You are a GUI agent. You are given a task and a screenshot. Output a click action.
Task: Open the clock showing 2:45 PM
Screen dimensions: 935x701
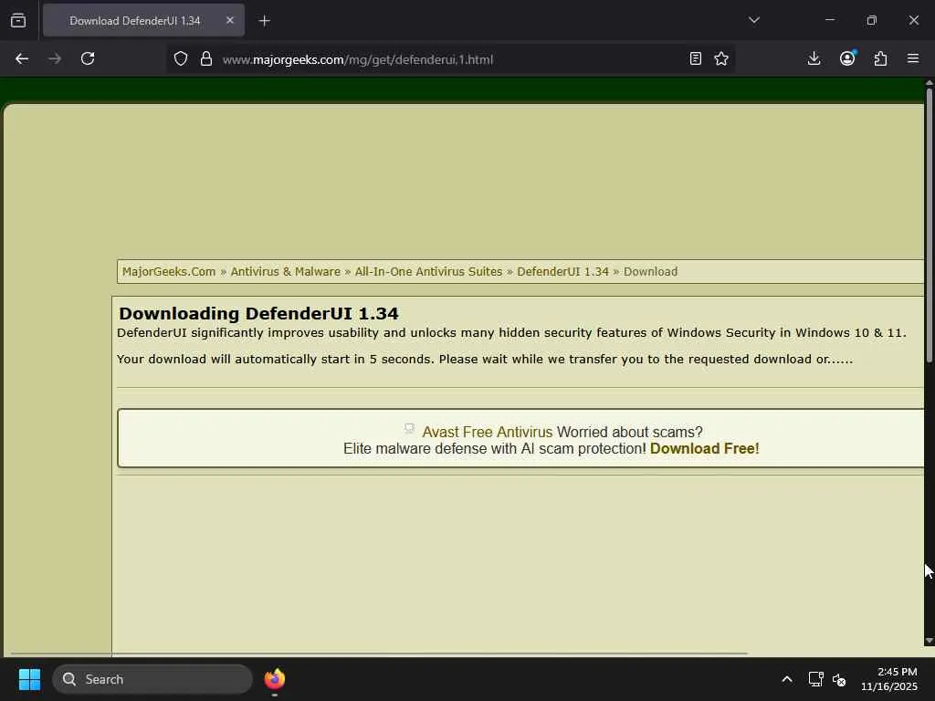click(x=889, y=679)
